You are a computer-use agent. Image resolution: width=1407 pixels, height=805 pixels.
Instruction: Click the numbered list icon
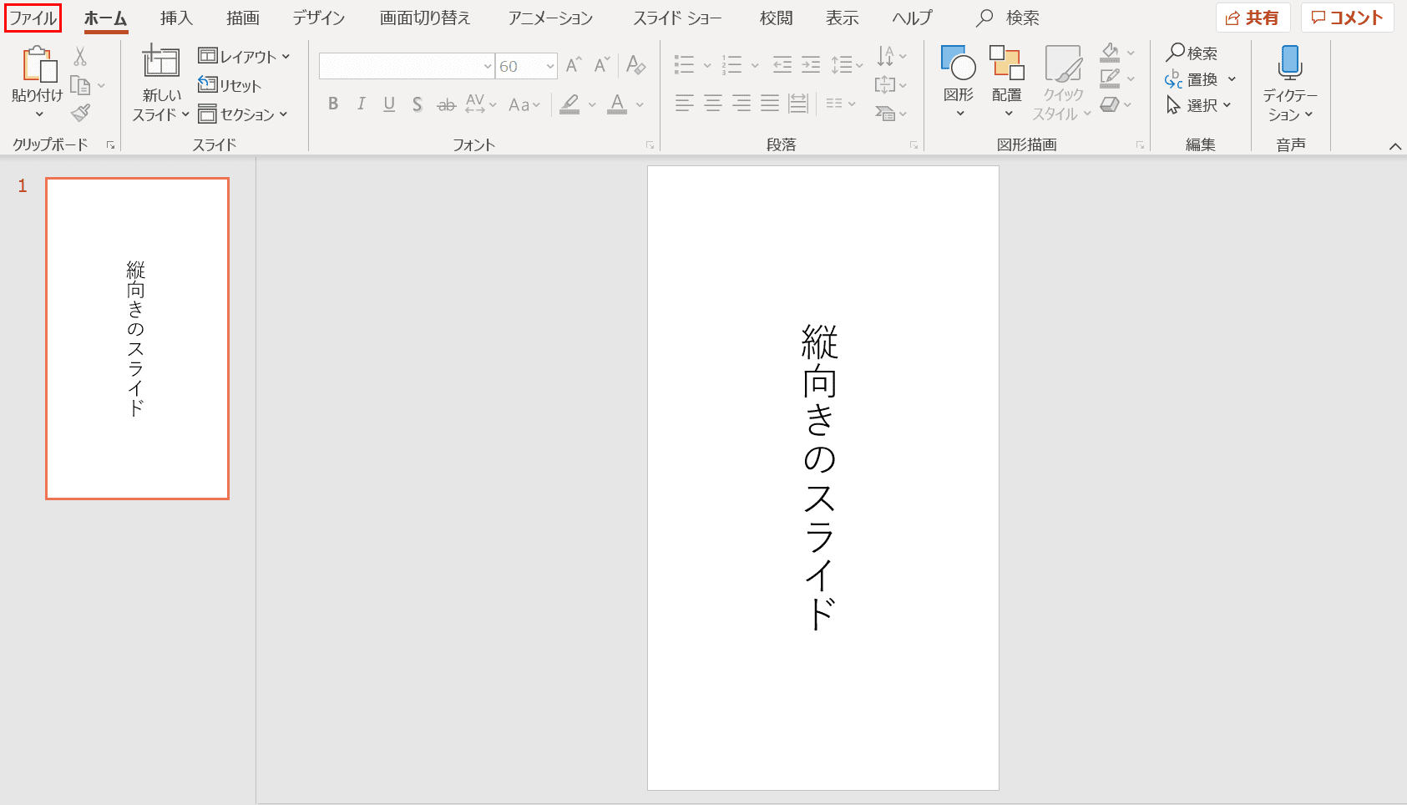(732, 64)
